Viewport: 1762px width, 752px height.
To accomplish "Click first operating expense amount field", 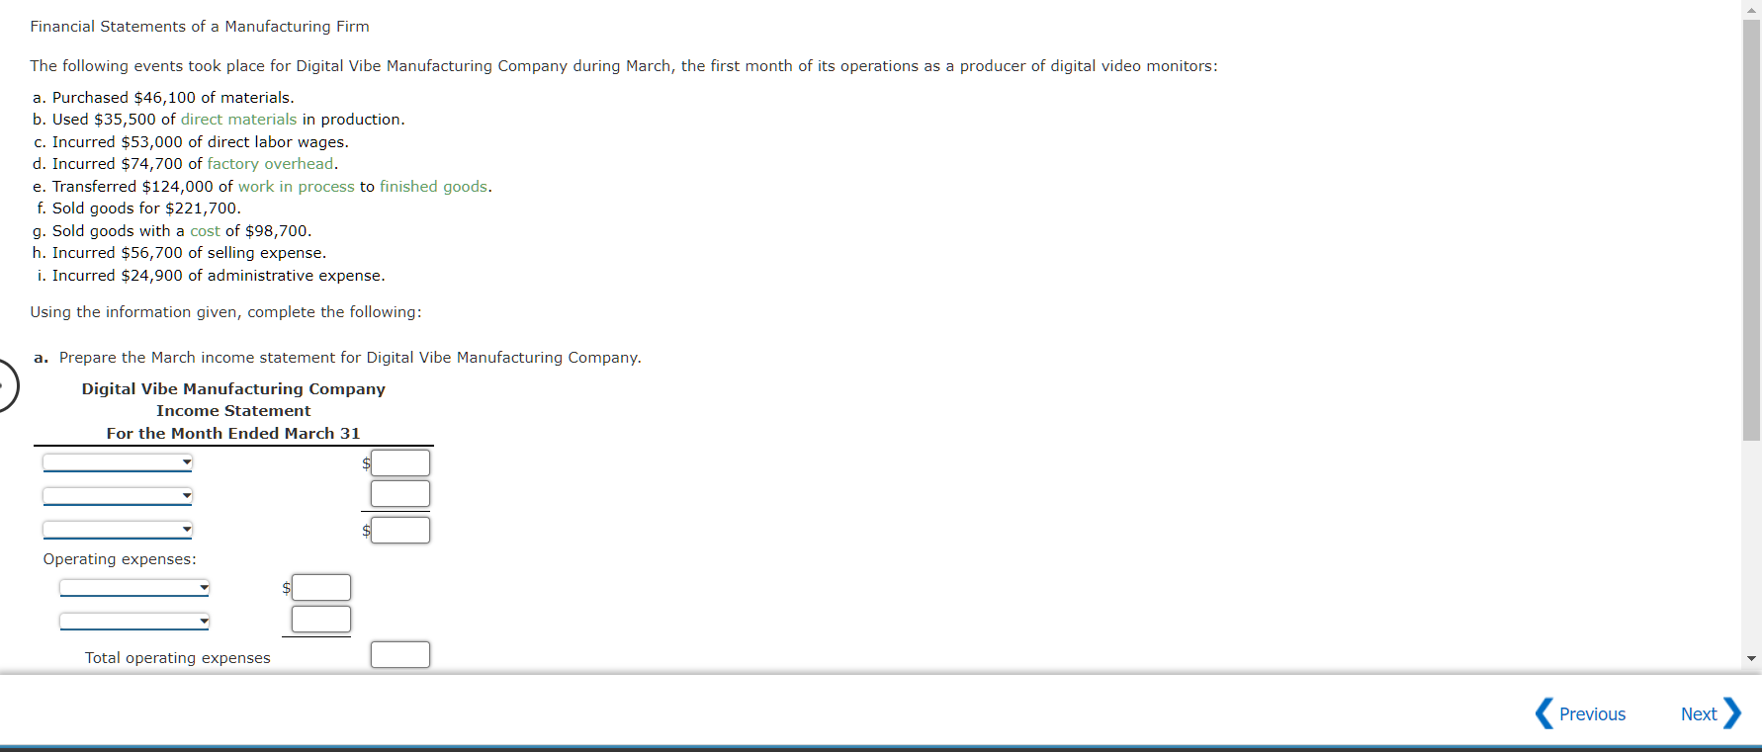I will coord(321,587).
